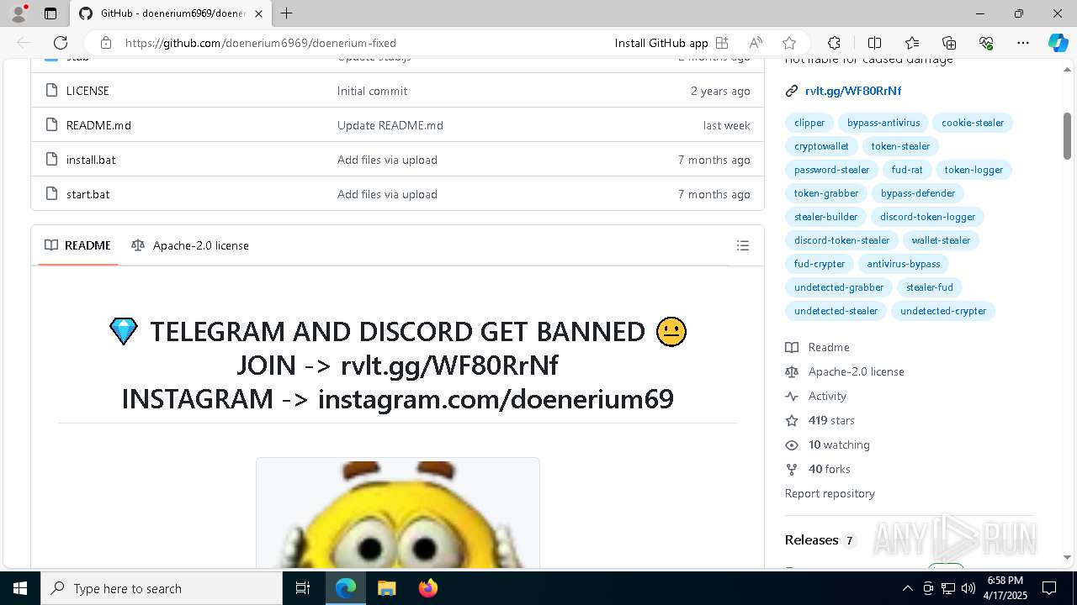Click the stars icon in sidebar

pos(791,420)
